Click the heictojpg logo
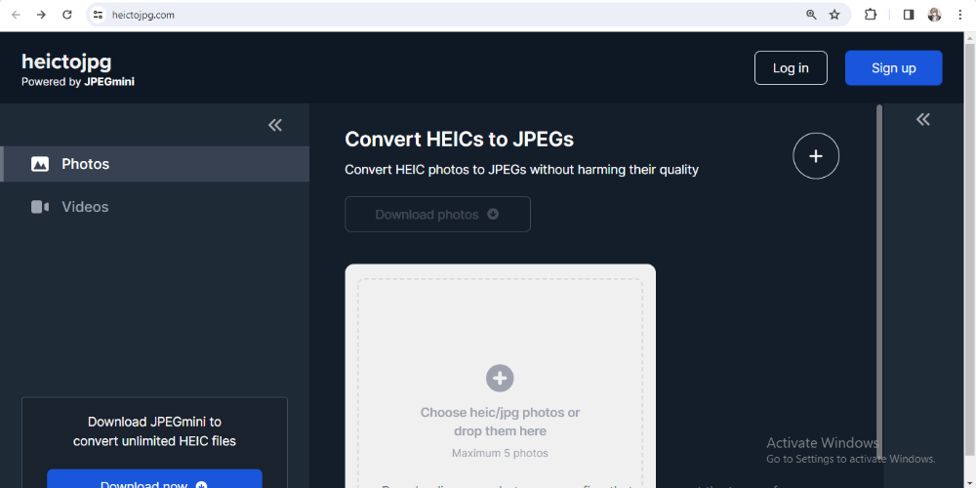The height and width of the screenshot is (488, 976). [x=66, y=61]
